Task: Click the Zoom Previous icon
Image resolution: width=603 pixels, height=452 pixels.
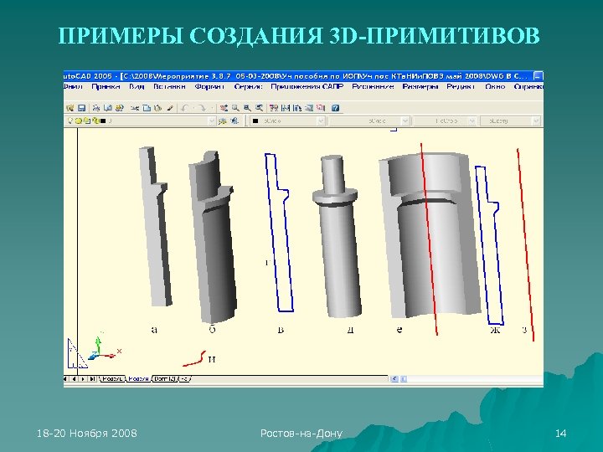Action: click(x=259, y=108)
